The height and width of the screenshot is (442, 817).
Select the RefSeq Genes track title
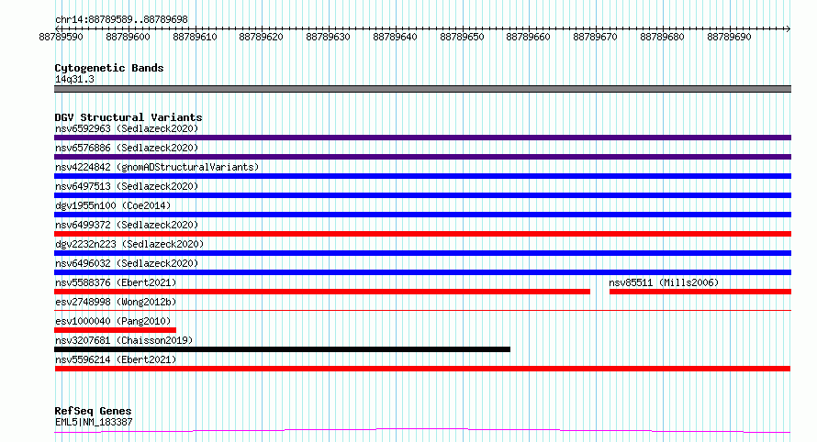93,411
